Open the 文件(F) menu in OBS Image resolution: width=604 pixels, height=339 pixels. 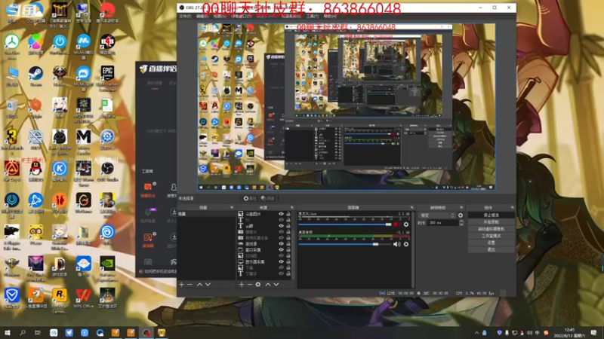pos(185,16)
